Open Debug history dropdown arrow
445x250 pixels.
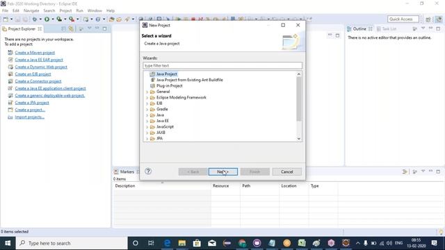[40, 19]
